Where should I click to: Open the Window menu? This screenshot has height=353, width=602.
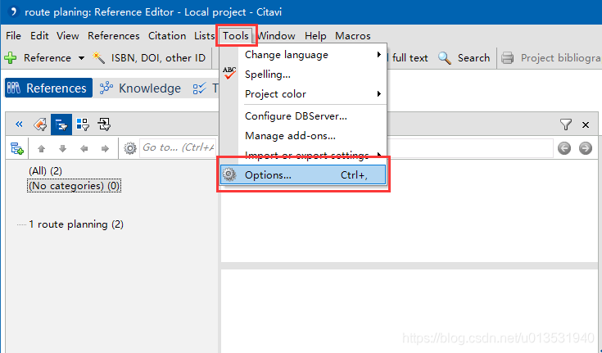point(276,36)
